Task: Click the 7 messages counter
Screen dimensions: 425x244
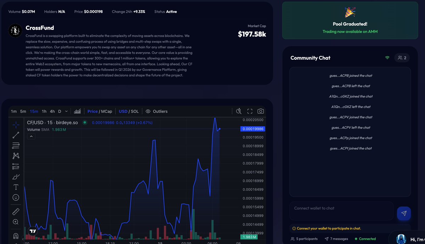Action: pyautogui.click(x=336, y=239)
